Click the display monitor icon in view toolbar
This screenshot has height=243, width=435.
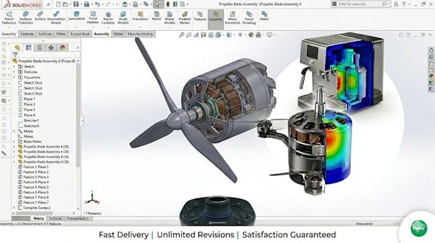269,35
